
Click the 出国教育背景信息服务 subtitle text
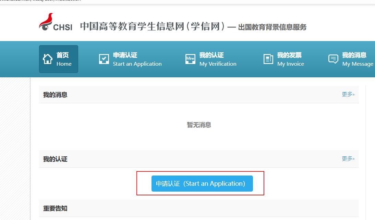click(x=272, y=27)
